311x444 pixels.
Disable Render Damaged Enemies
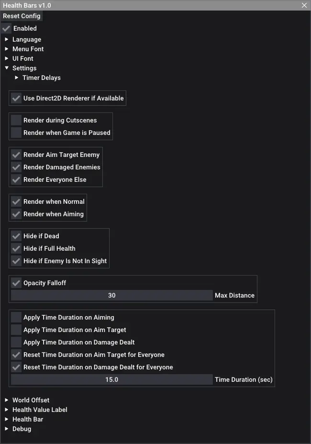16,167
